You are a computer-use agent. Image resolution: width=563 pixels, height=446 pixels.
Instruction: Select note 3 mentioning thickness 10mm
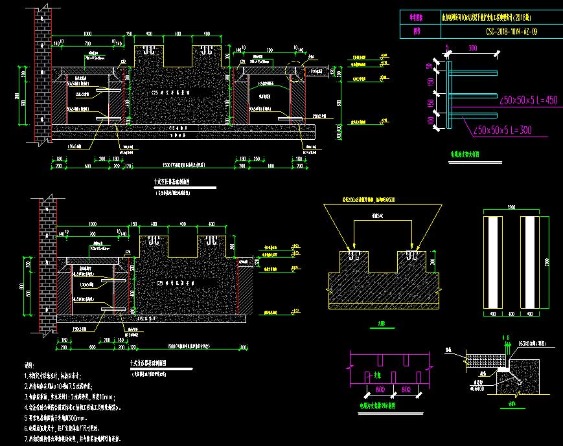click(x=69, y=397)
